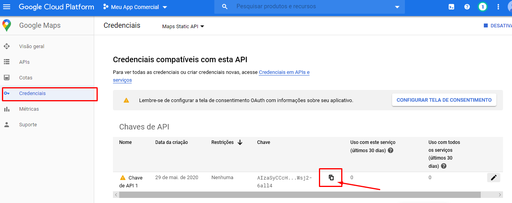The image size is (512, 203).
Task: Click the Google Cloud Platform logo text
Action: coord(56,7)
